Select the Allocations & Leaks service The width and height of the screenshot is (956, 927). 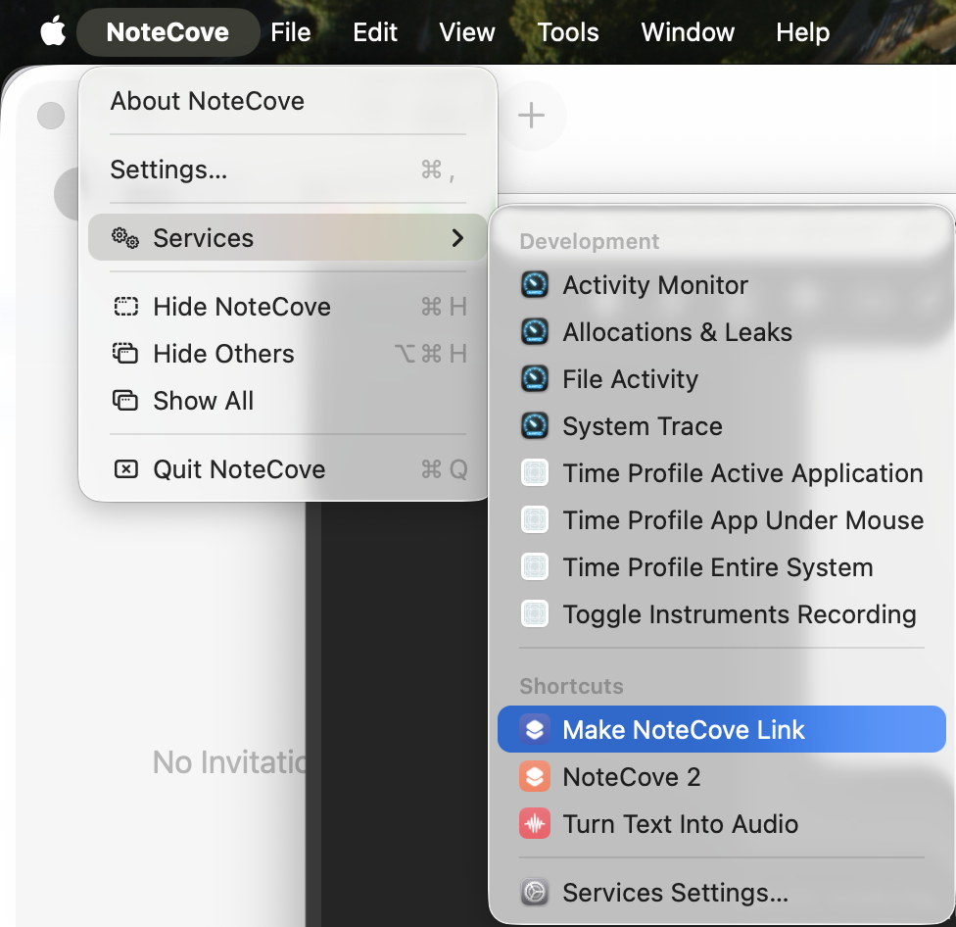pyautogui.click(x=722, y=332)
